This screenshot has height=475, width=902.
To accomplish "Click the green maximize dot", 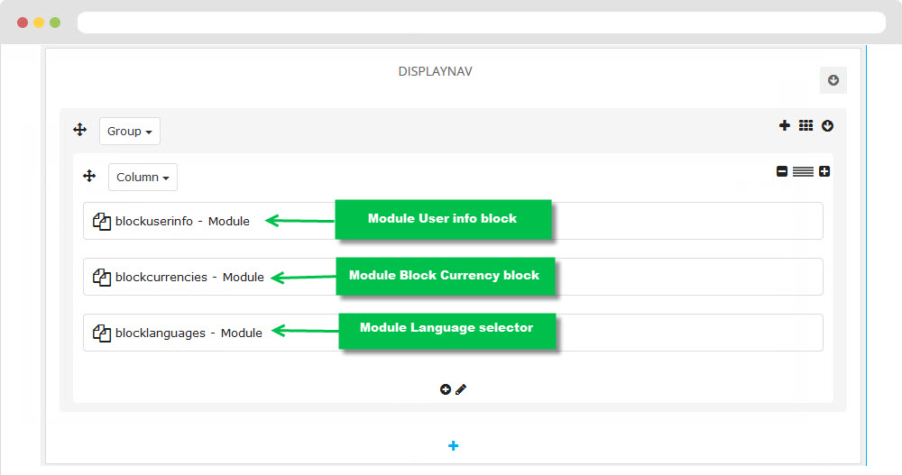I will click(55, 23).
